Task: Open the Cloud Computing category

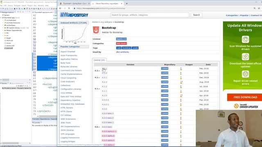Action: tap(68, 78)
